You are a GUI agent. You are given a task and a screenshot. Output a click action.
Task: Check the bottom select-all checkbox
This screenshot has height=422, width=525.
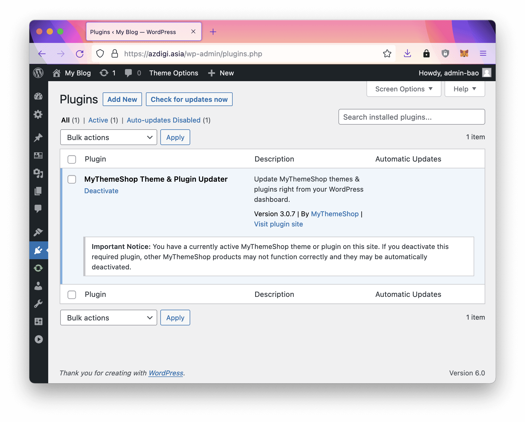[72, 295]
